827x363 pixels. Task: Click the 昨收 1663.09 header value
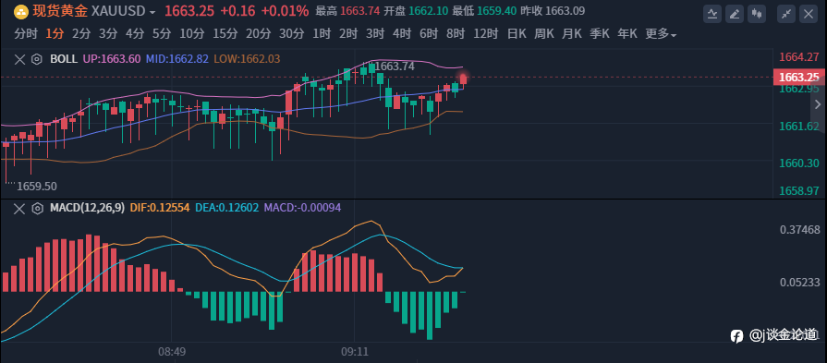(553, 11)
